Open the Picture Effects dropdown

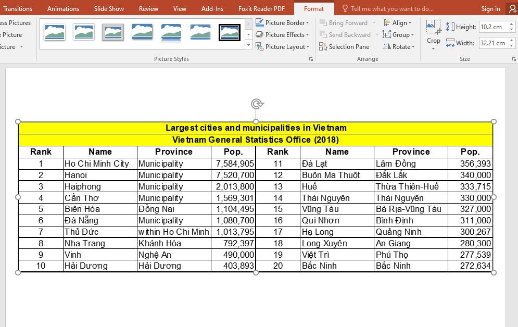click(x=308, y=35)
